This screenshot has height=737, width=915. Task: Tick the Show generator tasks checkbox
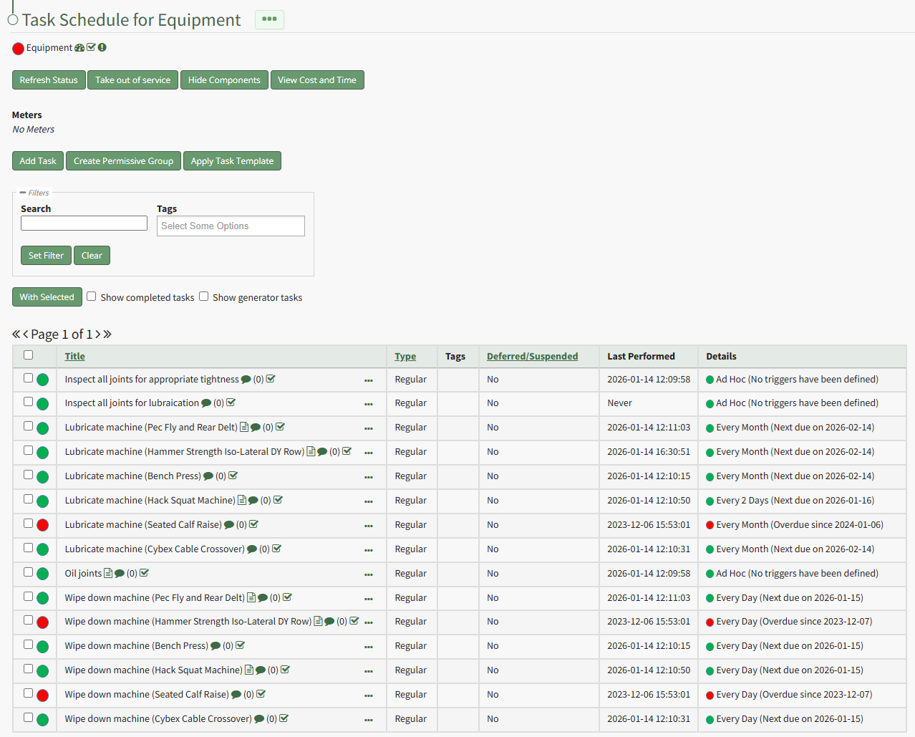coord(204,297)
